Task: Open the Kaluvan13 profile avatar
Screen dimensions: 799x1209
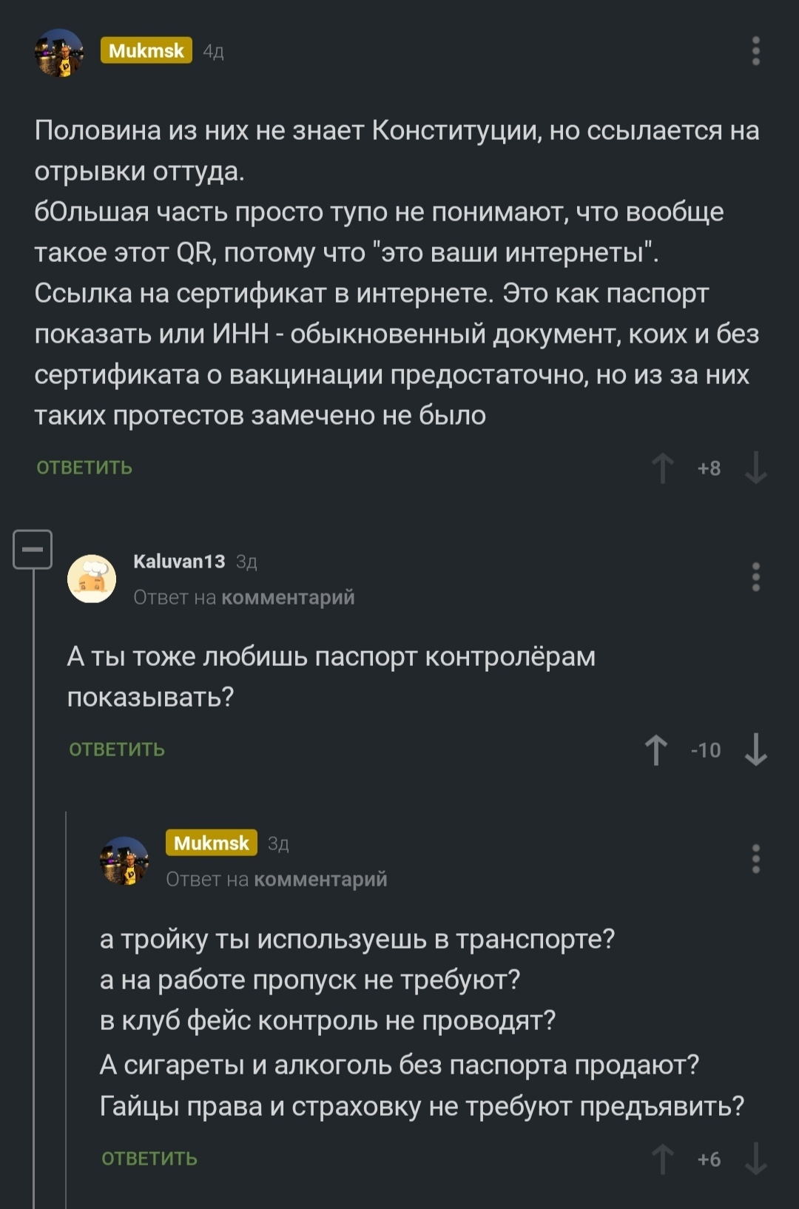Action: (92, 579)
